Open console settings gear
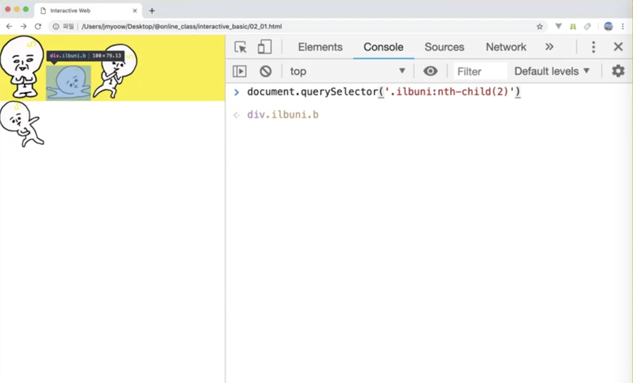This screenshot has height=383, width=633. click(x=618, y=71)
